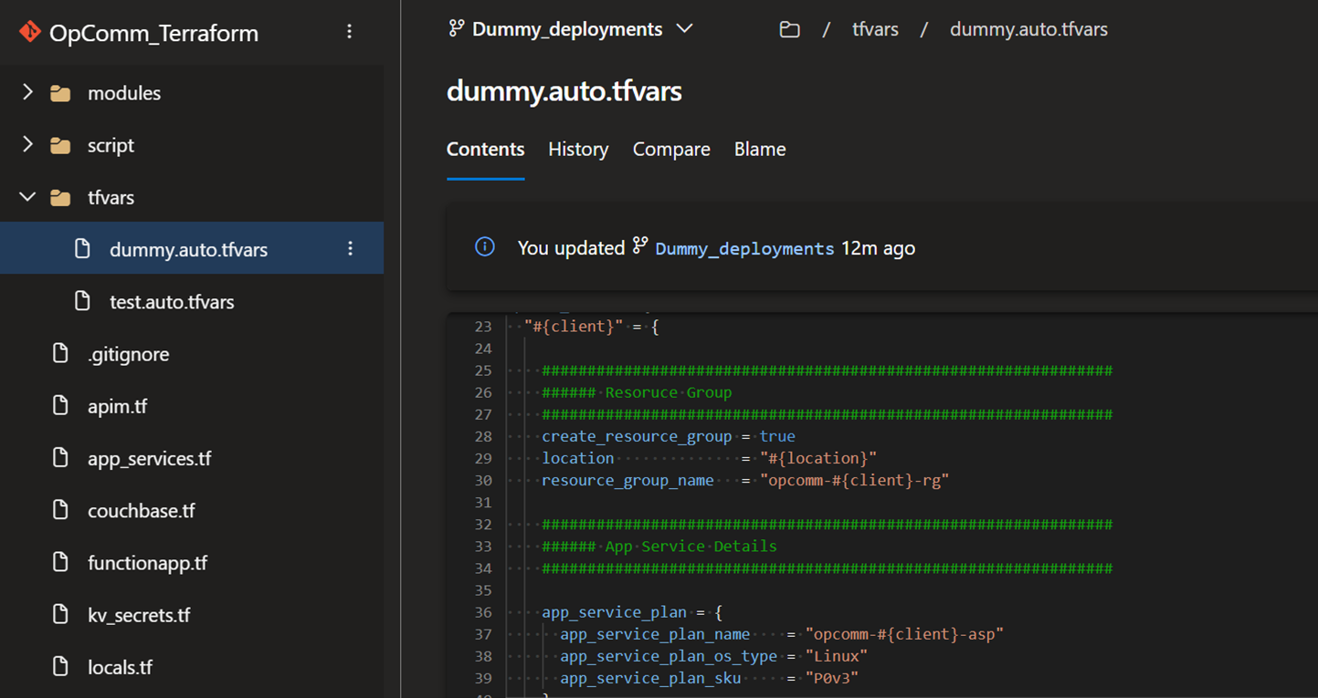
Task: Click the OpComm_Terraform repository logo icon
Action: pyautogui.click(x=30, y=32)
